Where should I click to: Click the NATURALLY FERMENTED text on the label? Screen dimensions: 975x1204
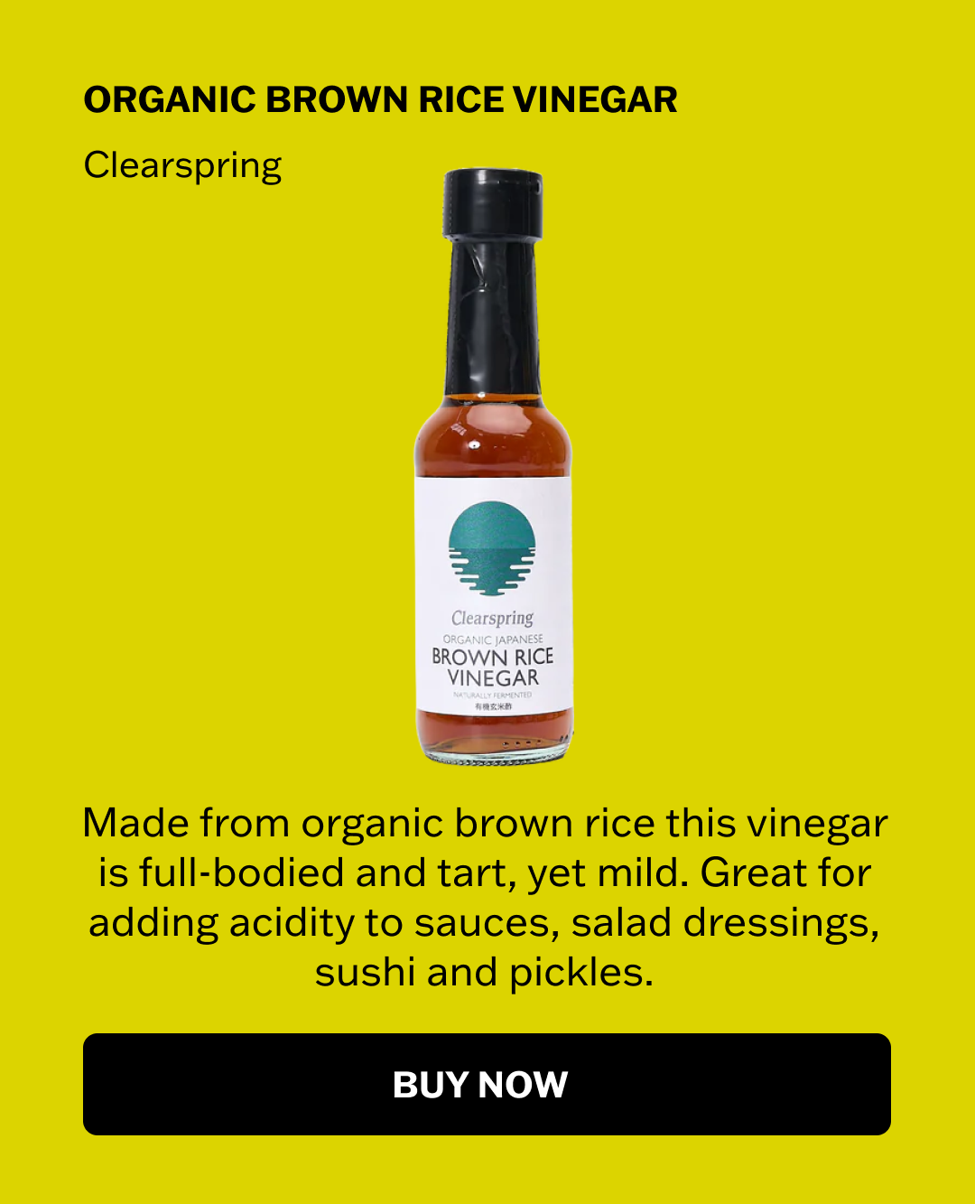pos(493,695)
